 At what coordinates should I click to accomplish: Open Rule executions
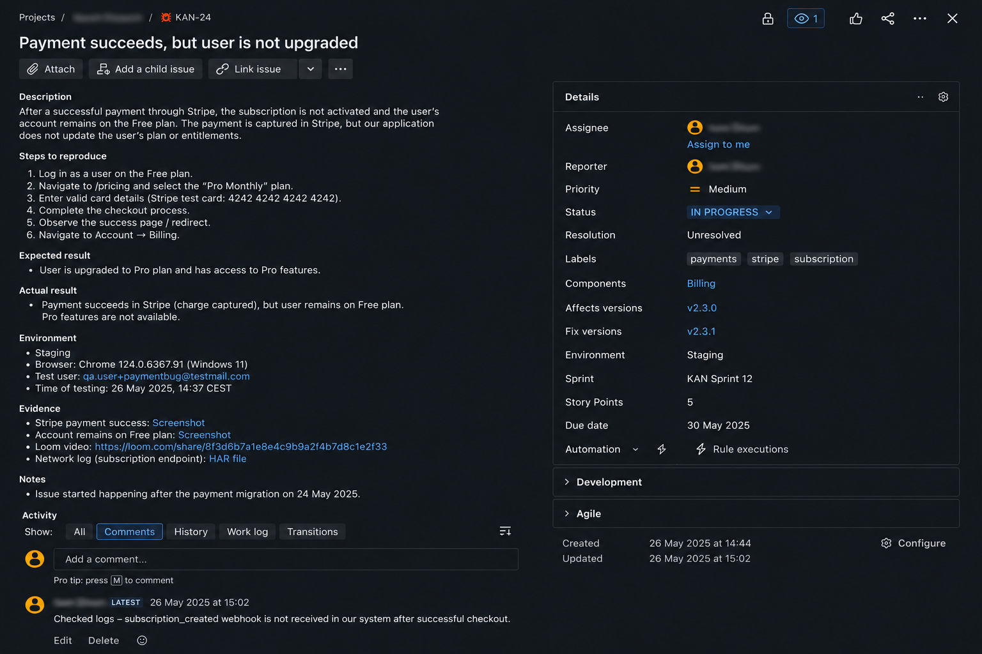click(x=742, y=450)
